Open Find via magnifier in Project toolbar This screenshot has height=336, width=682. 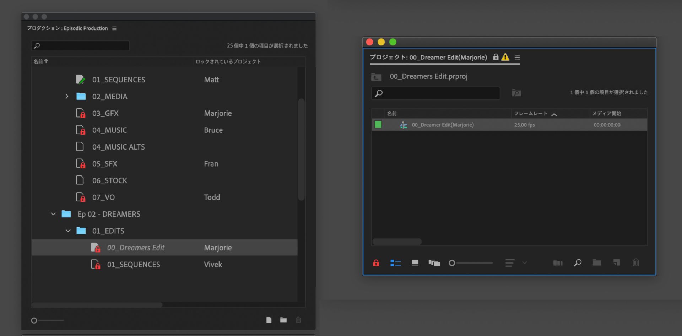pyautogui.click(x=578, y=263)
